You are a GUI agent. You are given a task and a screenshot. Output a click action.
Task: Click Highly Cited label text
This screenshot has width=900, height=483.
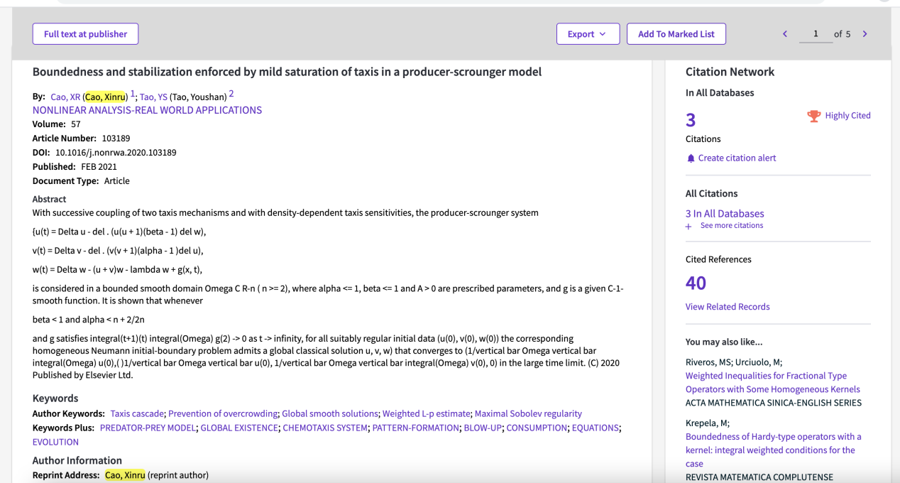(x=847, y=116)
